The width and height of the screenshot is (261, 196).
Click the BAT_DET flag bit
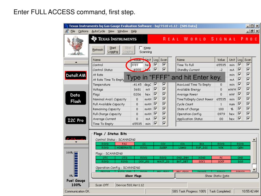182,162
